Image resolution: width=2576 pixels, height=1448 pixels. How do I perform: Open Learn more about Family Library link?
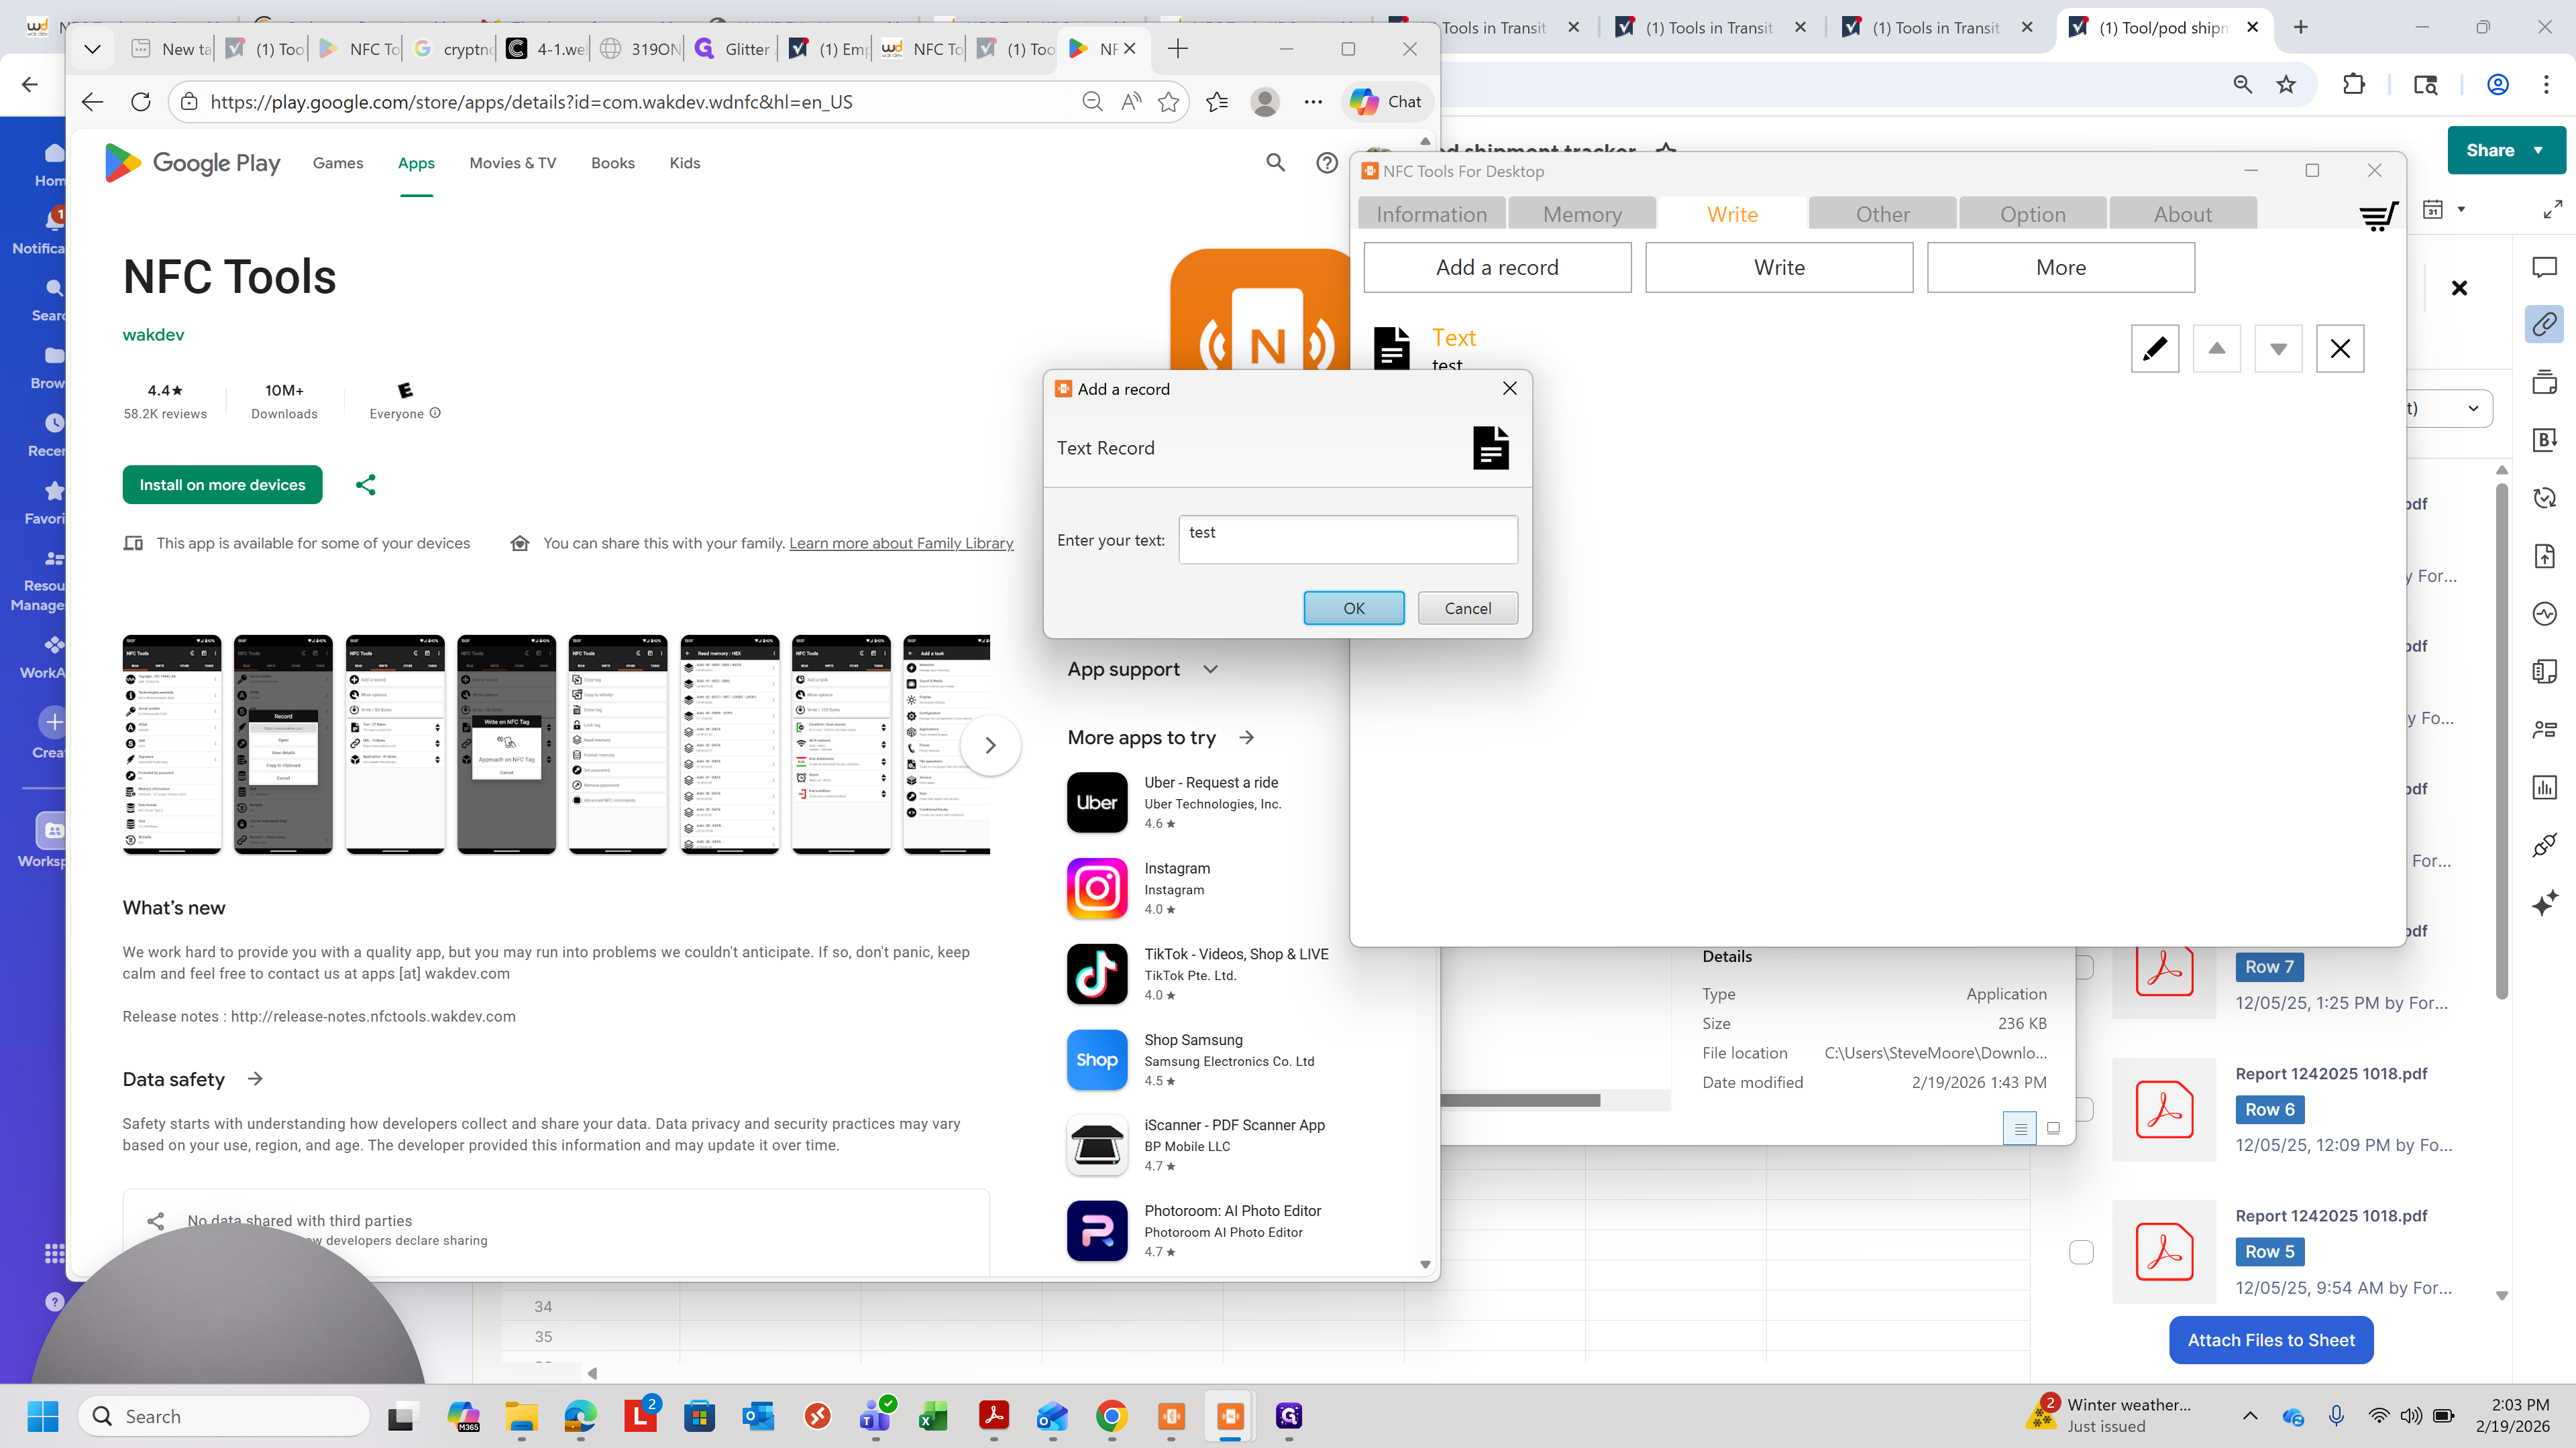(x=901, y=544)
